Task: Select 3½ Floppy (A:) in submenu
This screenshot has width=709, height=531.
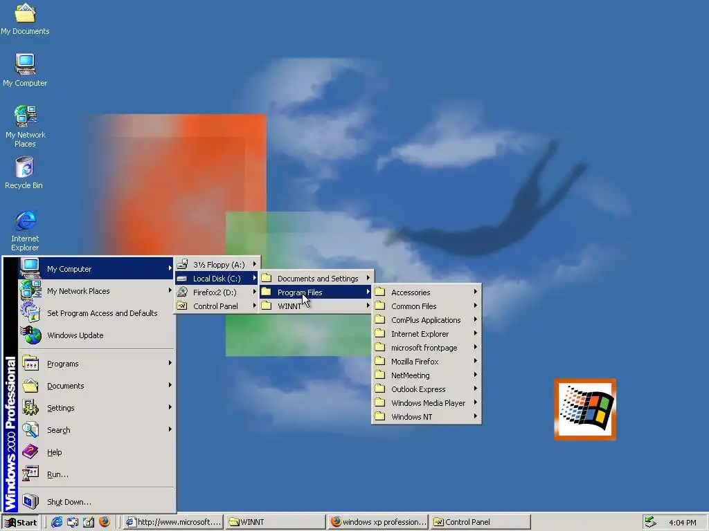Action: coord(217,265)
